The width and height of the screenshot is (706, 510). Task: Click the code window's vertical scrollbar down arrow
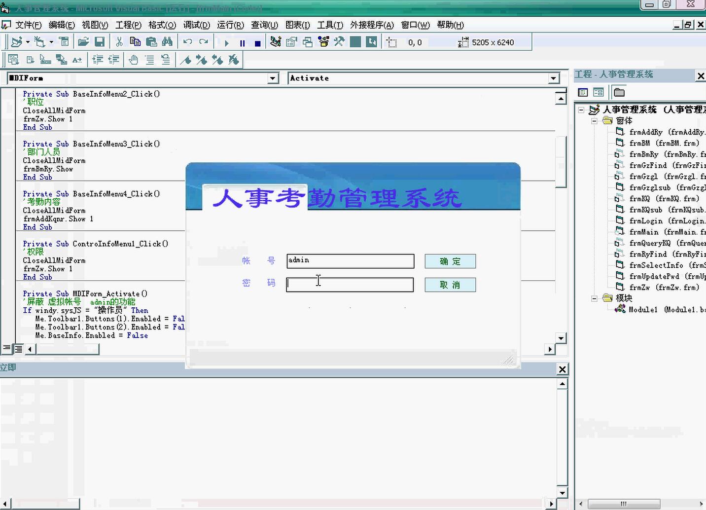[561, 338]
